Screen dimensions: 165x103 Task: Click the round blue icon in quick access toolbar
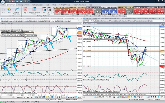tap(28, 1)
